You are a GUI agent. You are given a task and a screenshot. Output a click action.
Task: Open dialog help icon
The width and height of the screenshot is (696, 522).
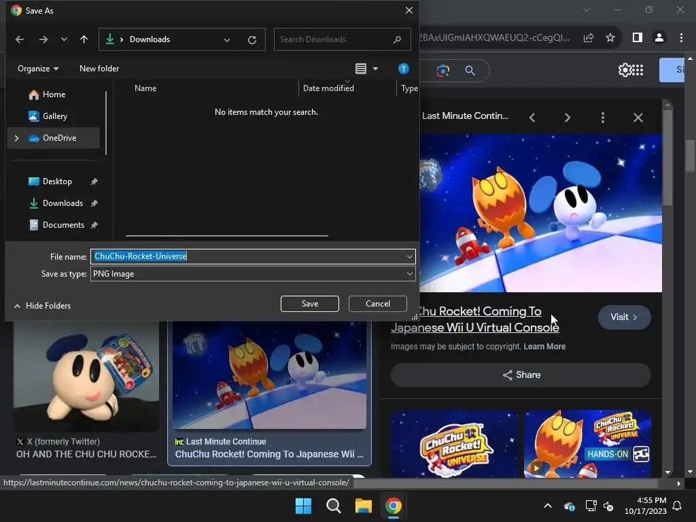[x=403, y=69]
